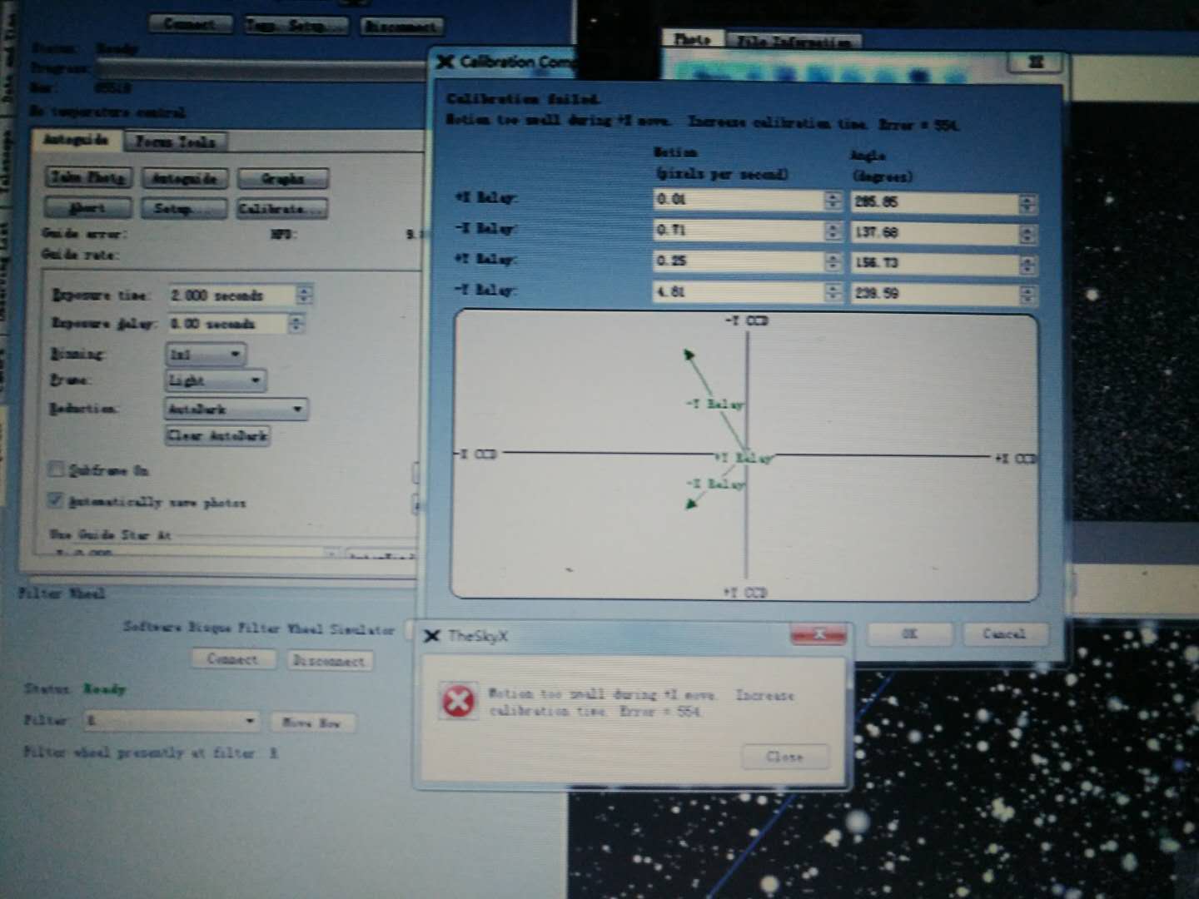Switch to the Photo tab in image window
The height and width of the screenshot is (899, 1199).
pyautogui.click(x=693, y=39)
